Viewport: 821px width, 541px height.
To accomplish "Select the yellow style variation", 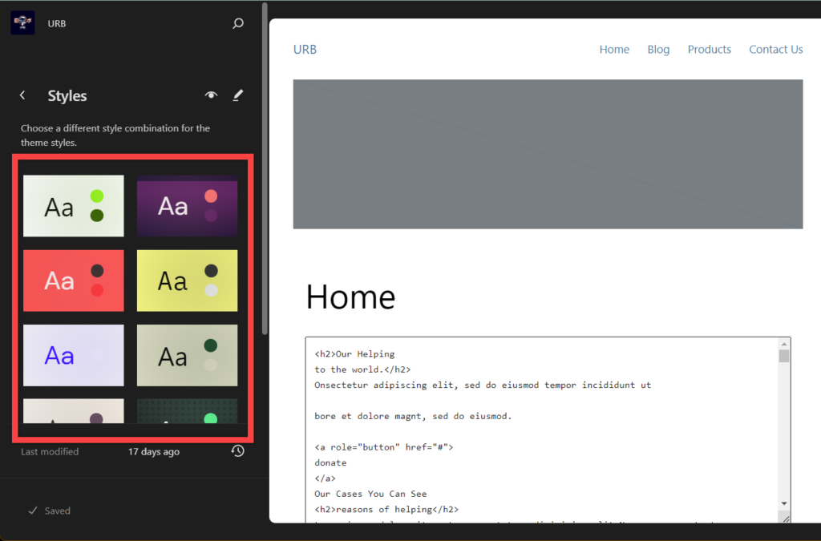I will [187, 281].
